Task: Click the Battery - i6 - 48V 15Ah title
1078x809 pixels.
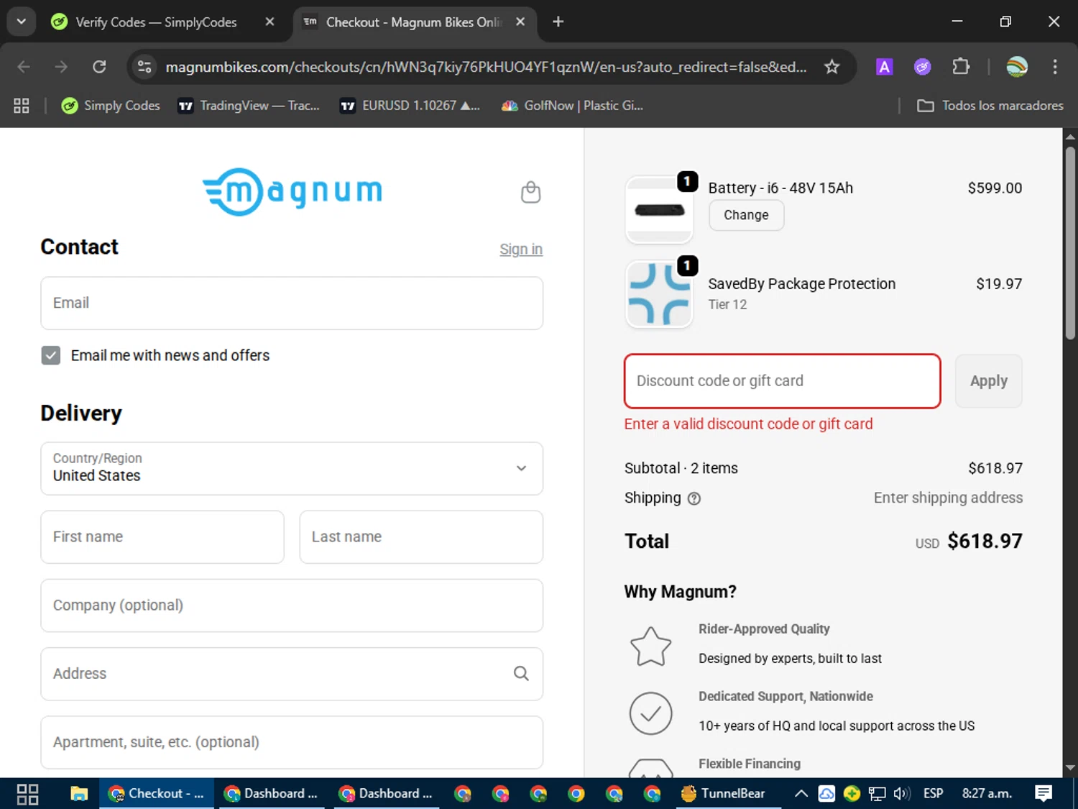Action: click(780, 188)
